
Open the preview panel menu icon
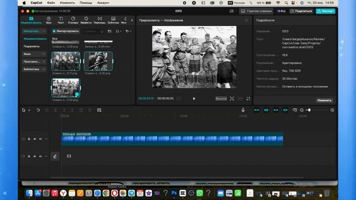pos(246,21)
